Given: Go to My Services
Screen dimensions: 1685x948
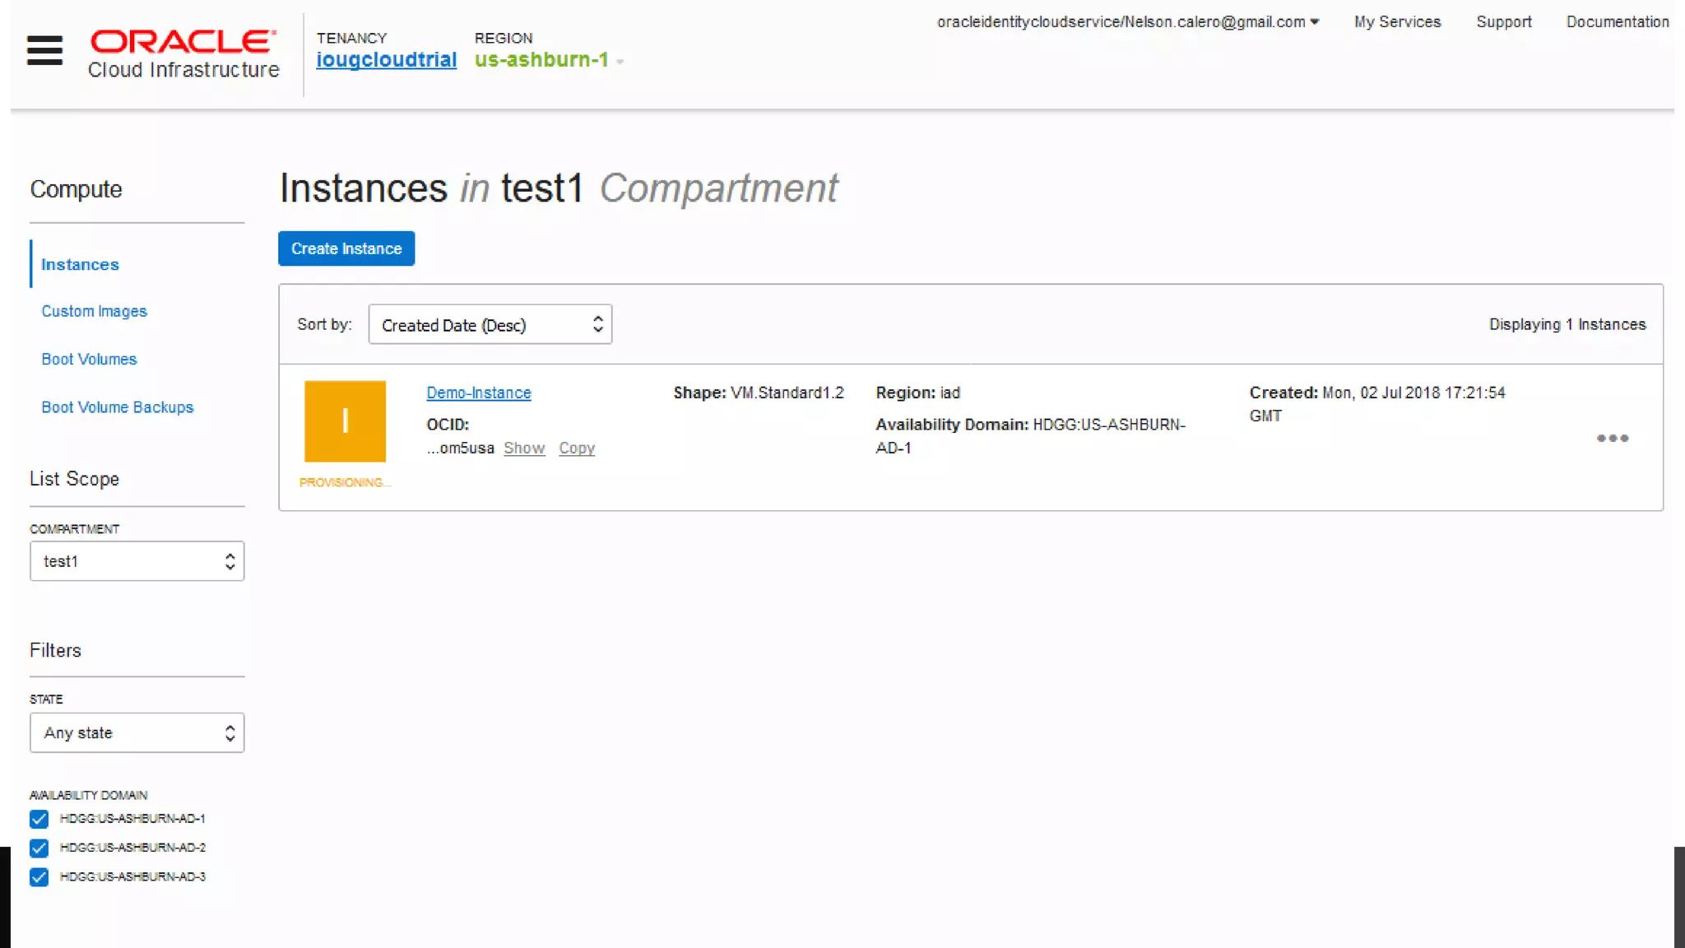Looking at the screenshot, I should pos(1397,22).
